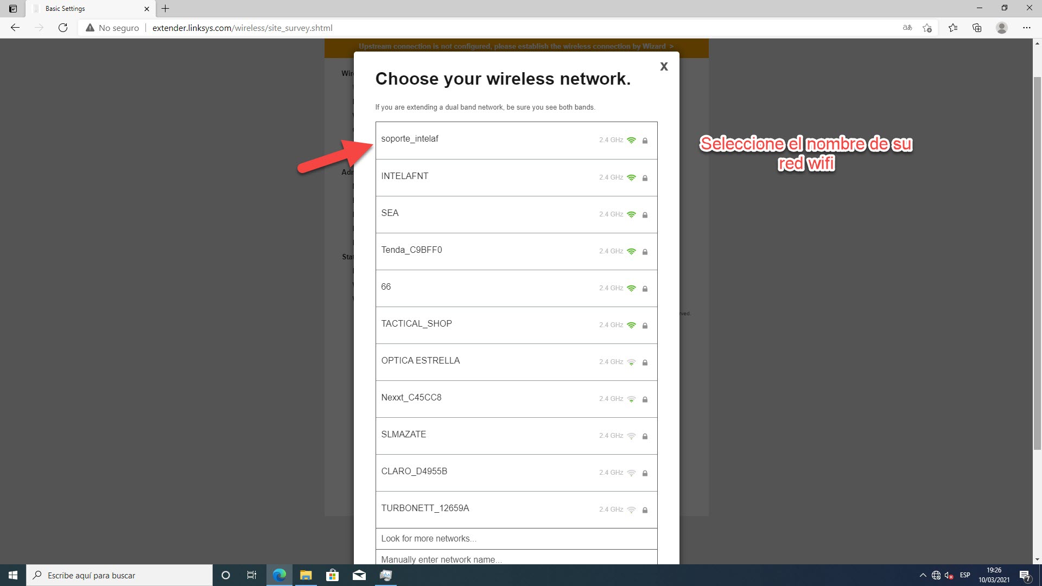
Task: Close the wireless network dialog with X
Action: pos(663,66)
